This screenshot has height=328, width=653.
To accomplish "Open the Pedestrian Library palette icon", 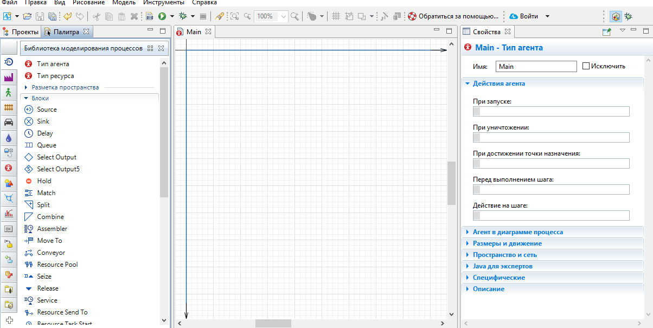I will [x=9, y=93].
